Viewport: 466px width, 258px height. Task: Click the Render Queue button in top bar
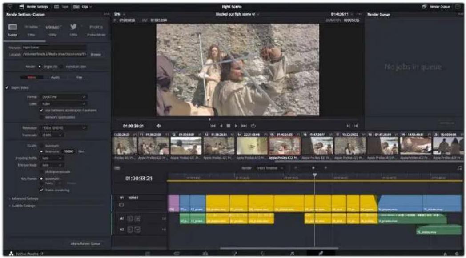[x=436, y=7]
